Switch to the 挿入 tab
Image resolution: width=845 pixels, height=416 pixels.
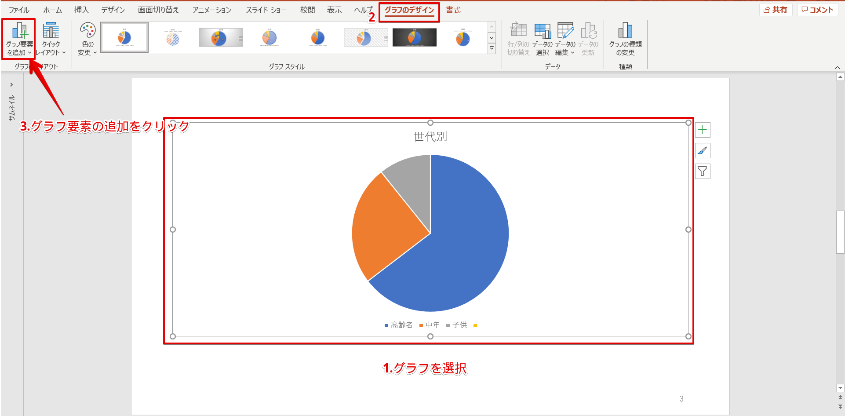click(81, 10)
